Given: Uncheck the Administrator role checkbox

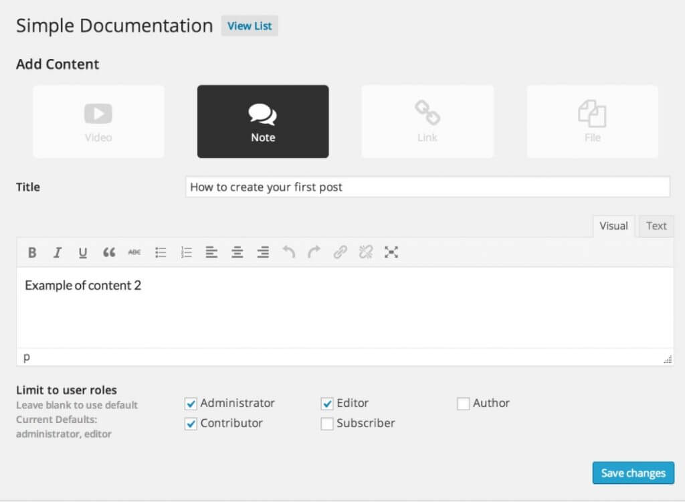Looking at the screenshot, I should 191,404.
